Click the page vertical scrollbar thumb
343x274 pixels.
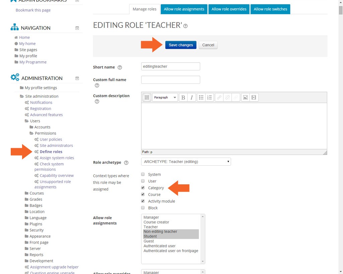[x=341, y=10]
